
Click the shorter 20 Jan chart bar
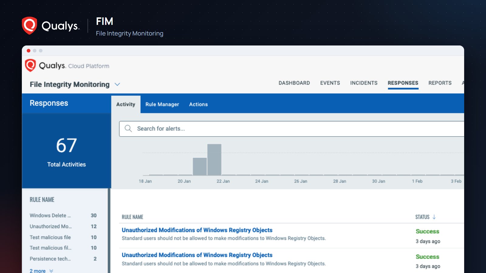click(200, 166)
